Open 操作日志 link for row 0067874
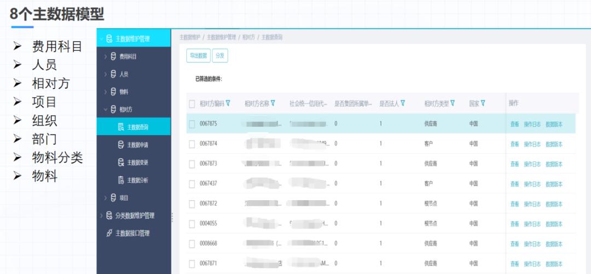 [532, 144]
